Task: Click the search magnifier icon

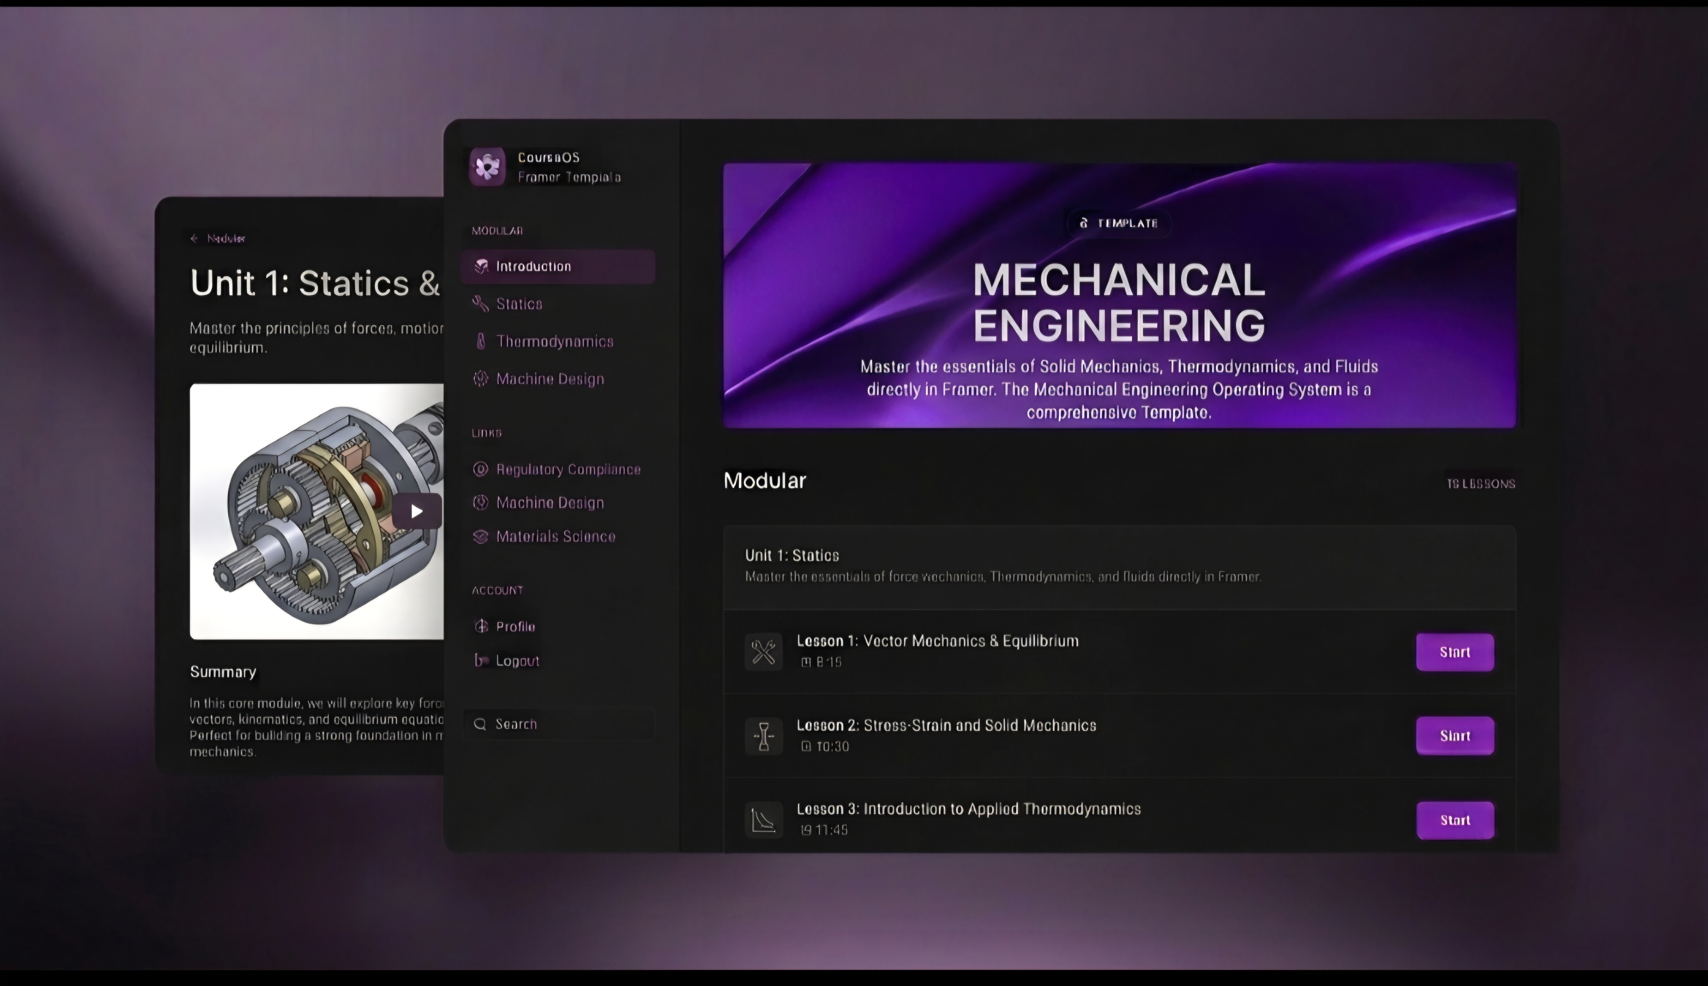Action: 480,724
